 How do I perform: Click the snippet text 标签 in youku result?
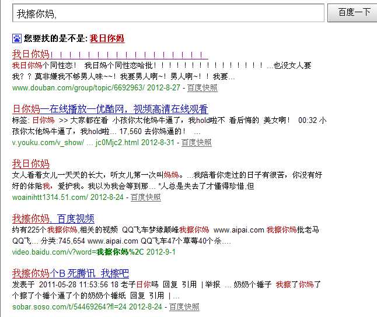coord(20,120)
